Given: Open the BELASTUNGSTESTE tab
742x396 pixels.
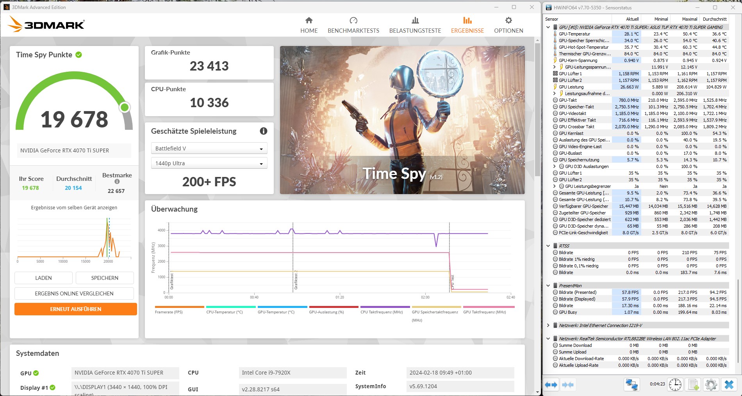Looking at the screenshot, I should (x=415, y=25).
